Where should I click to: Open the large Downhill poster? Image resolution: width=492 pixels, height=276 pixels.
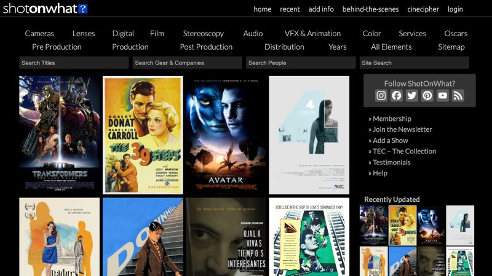(143, 237)
